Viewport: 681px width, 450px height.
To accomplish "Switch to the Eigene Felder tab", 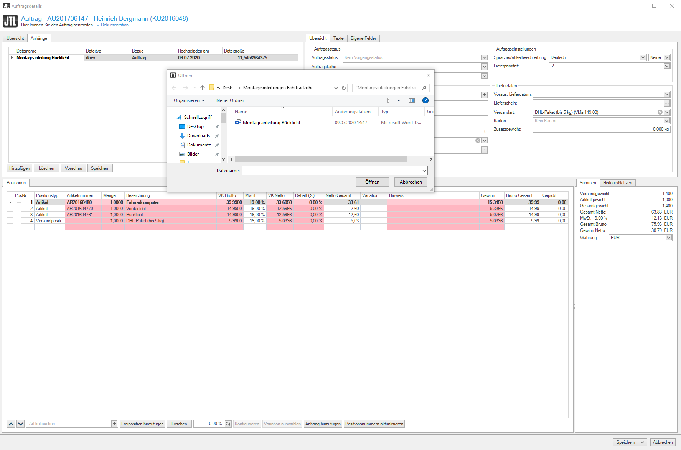I will point(363,38).
